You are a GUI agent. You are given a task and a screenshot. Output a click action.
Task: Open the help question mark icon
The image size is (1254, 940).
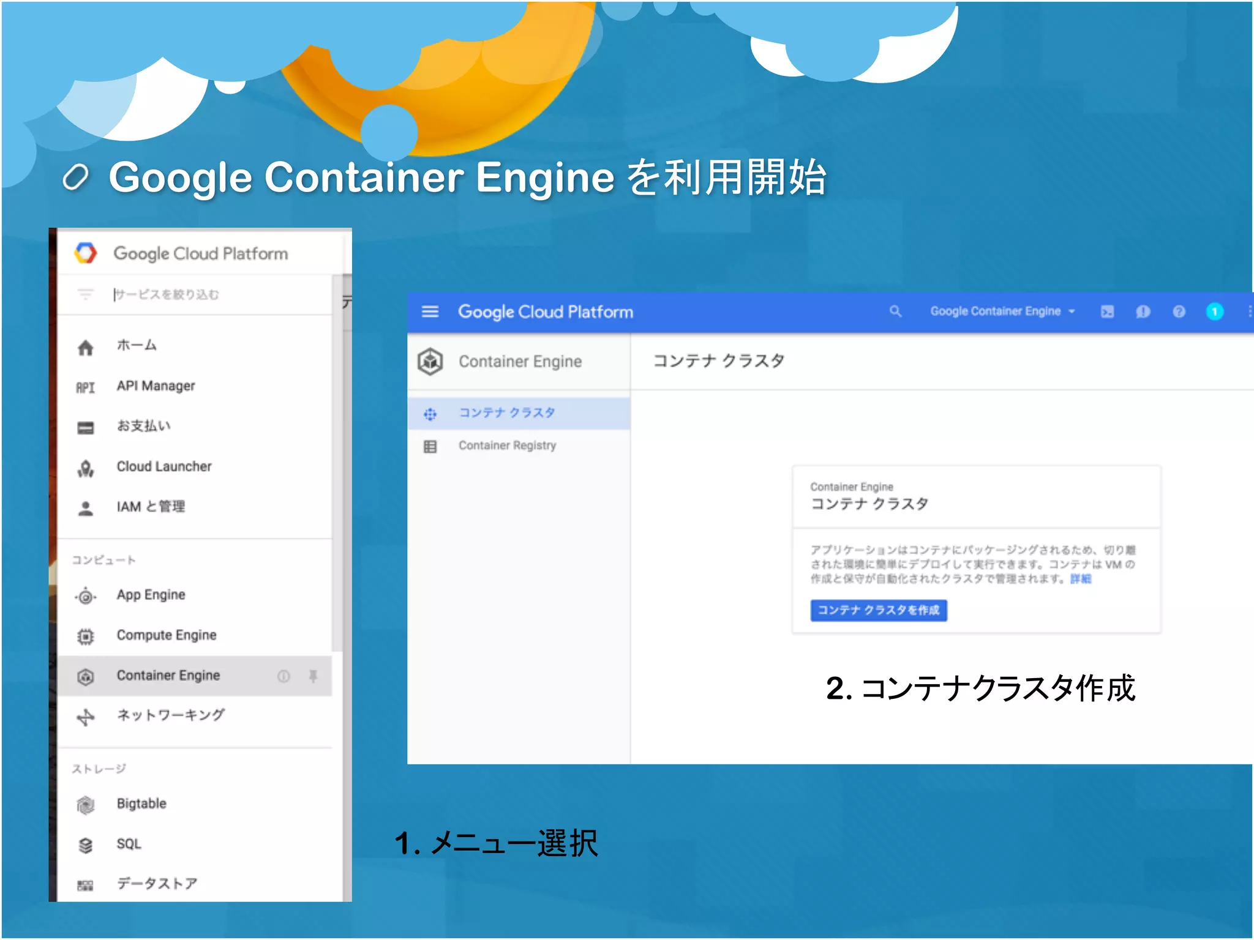[1179, 312]
